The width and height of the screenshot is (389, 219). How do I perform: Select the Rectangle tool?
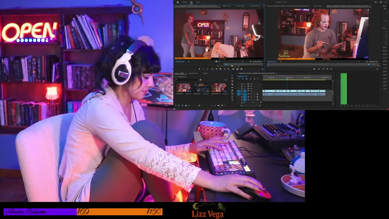coord(232,94)
